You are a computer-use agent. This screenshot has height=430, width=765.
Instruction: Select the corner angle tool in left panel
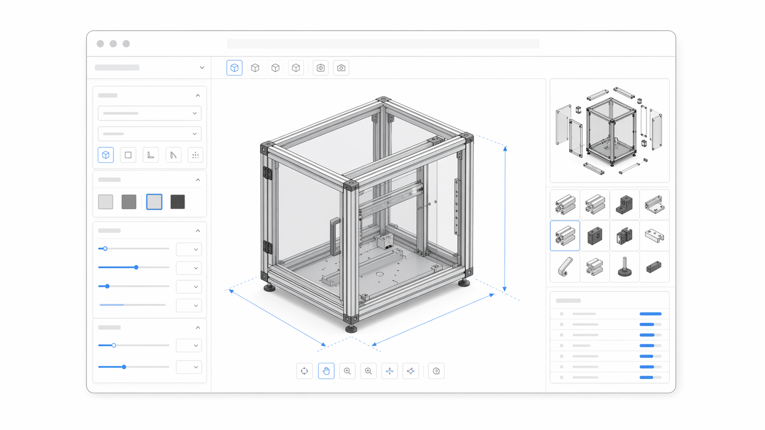tap(151, 155)
